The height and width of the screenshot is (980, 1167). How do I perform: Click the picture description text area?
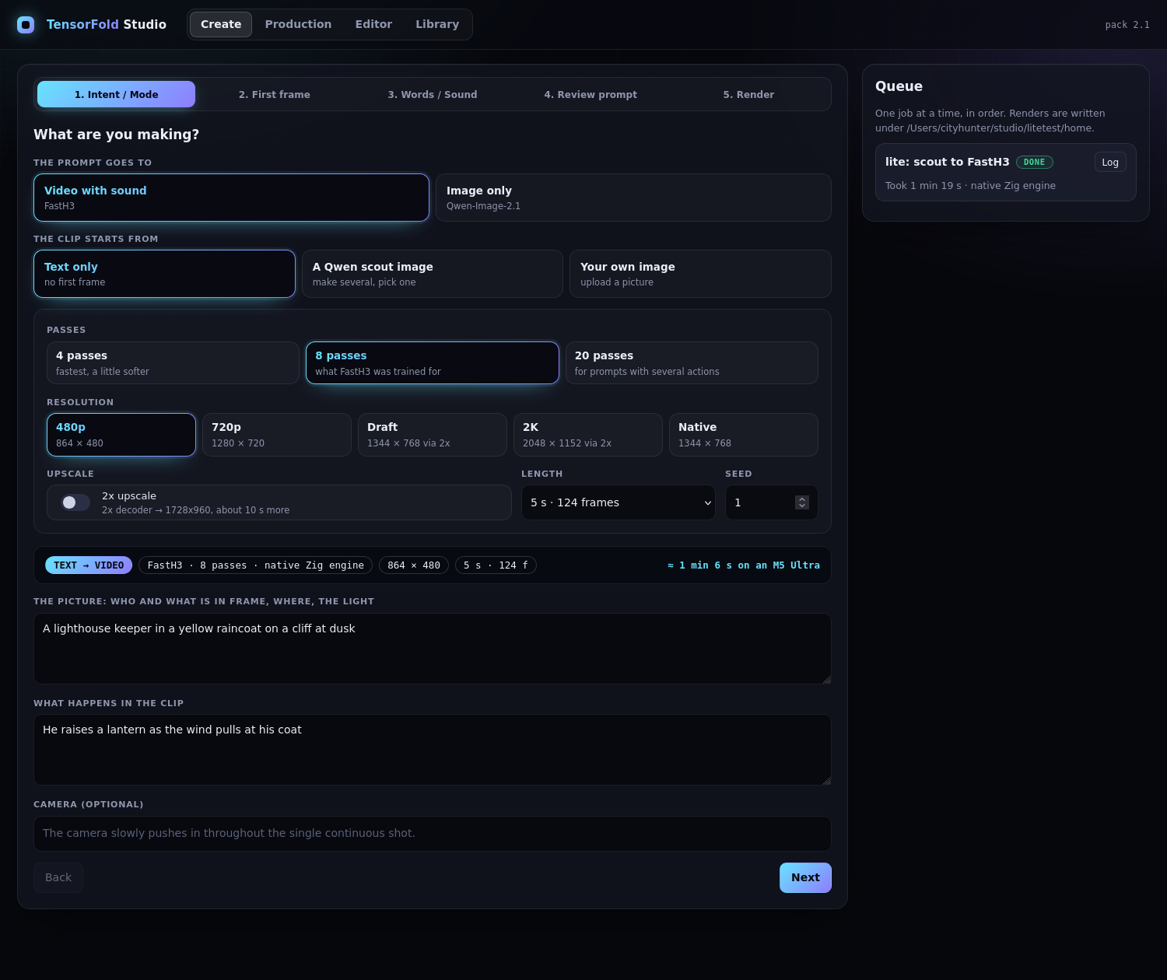(433, 649)
